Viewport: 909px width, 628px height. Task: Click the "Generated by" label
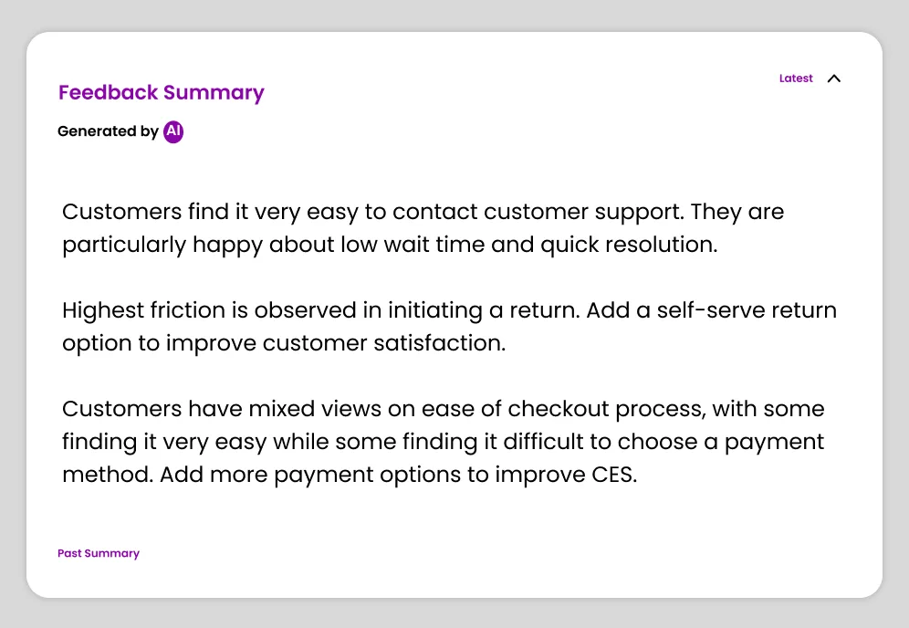click(x=108, y=131)
